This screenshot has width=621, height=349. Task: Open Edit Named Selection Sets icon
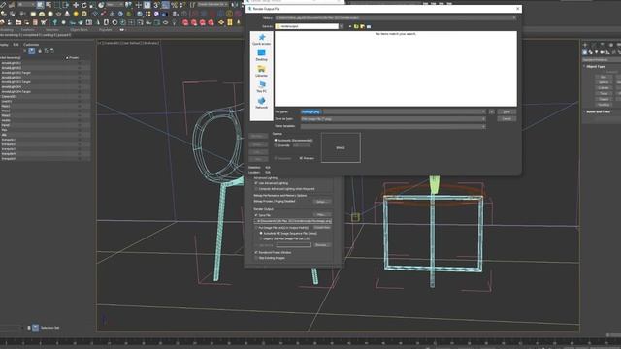192,5
